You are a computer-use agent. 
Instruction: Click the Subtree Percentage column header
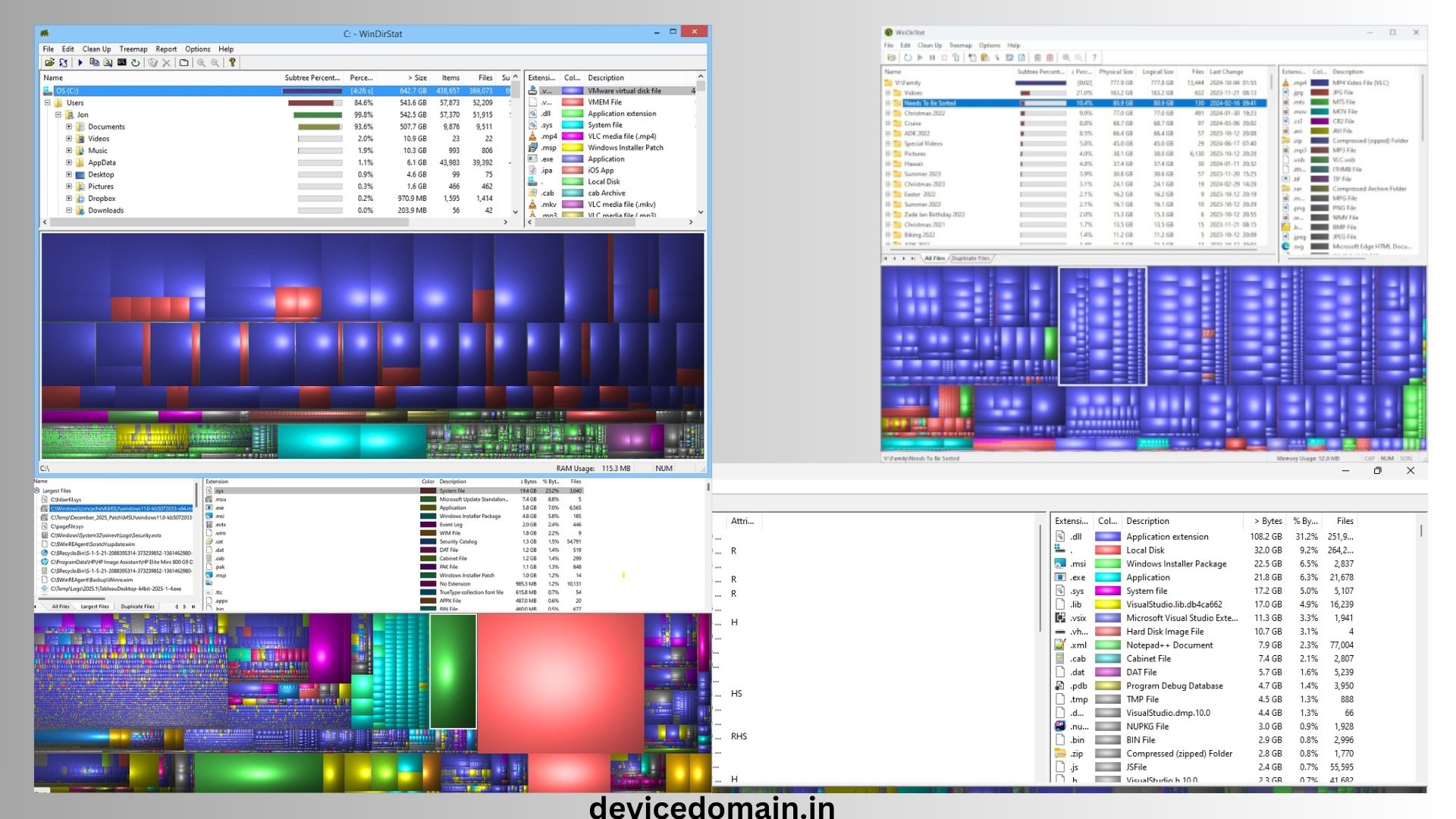pyautogui.click(x=312, y=77)
